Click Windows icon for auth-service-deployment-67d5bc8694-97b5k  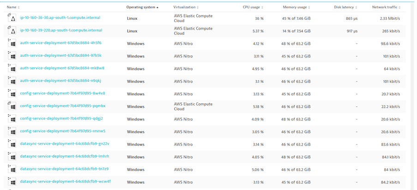pyautogui.click(x=12, y=56)
